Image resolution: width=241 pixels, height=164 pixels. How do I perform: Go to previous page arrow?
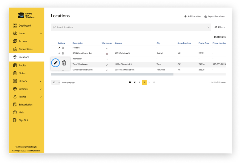[x=135, y=82]
